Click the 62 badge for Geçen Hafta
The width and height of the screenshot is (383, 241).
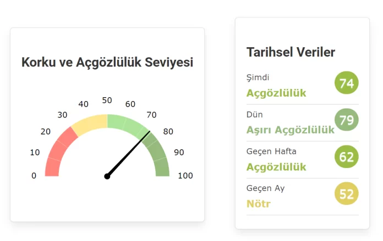[347, 157]
